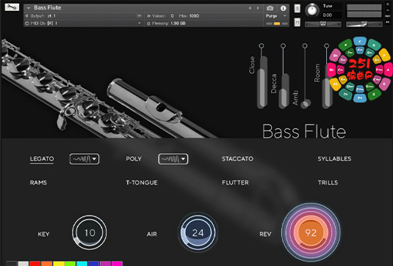Click the Decca mic level slider
393x266 pixels.
[x=284, y=92]
